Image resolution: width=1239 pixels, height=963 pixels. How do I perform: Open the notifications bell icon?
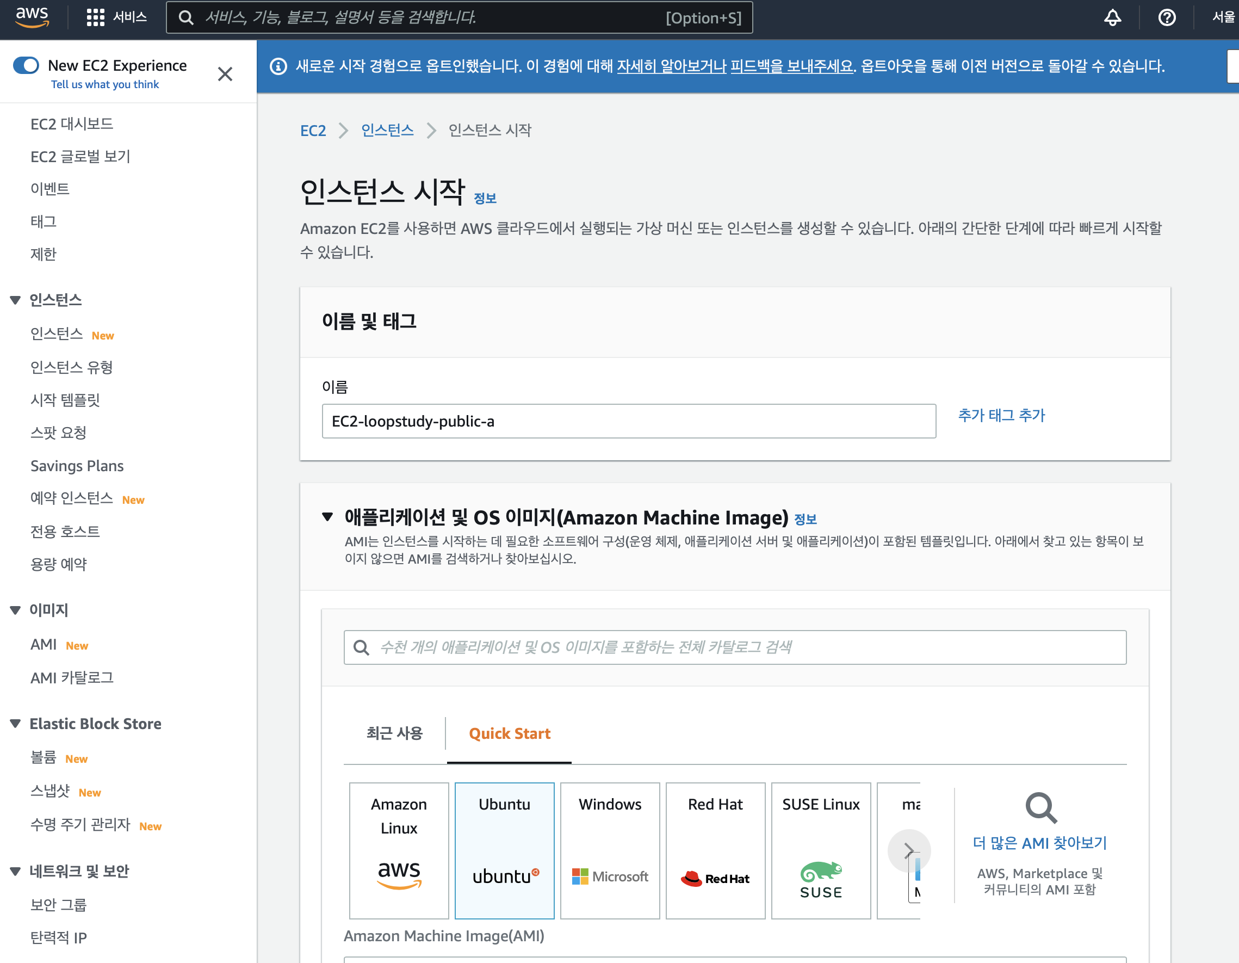(1112, 17)
